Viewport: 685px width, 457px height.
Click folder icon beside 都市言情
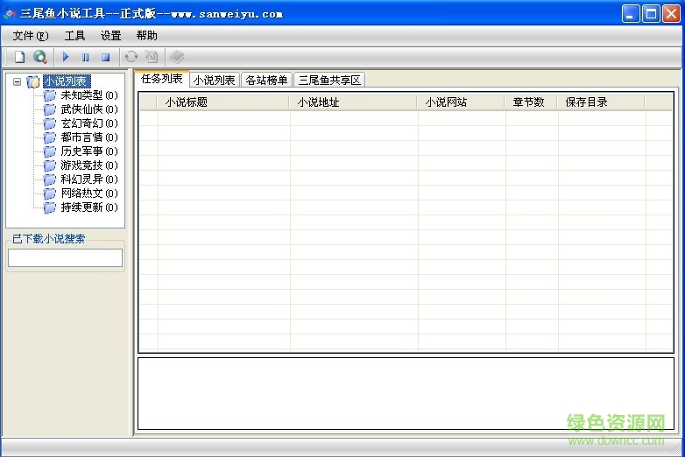[50, 137]
